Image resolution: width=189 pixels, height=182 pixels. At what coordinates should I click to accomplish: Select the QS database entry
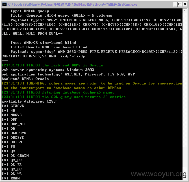(8, 151)
